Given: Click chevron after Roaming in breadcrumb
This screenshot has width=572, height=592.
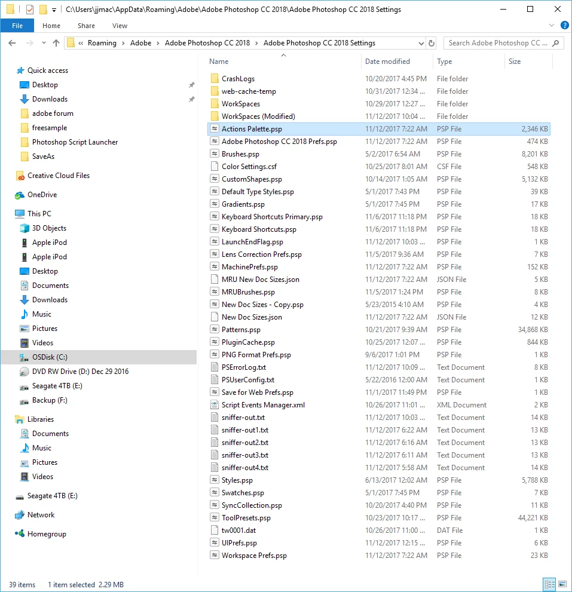Looking at the screenshot, I should point(123,43).
